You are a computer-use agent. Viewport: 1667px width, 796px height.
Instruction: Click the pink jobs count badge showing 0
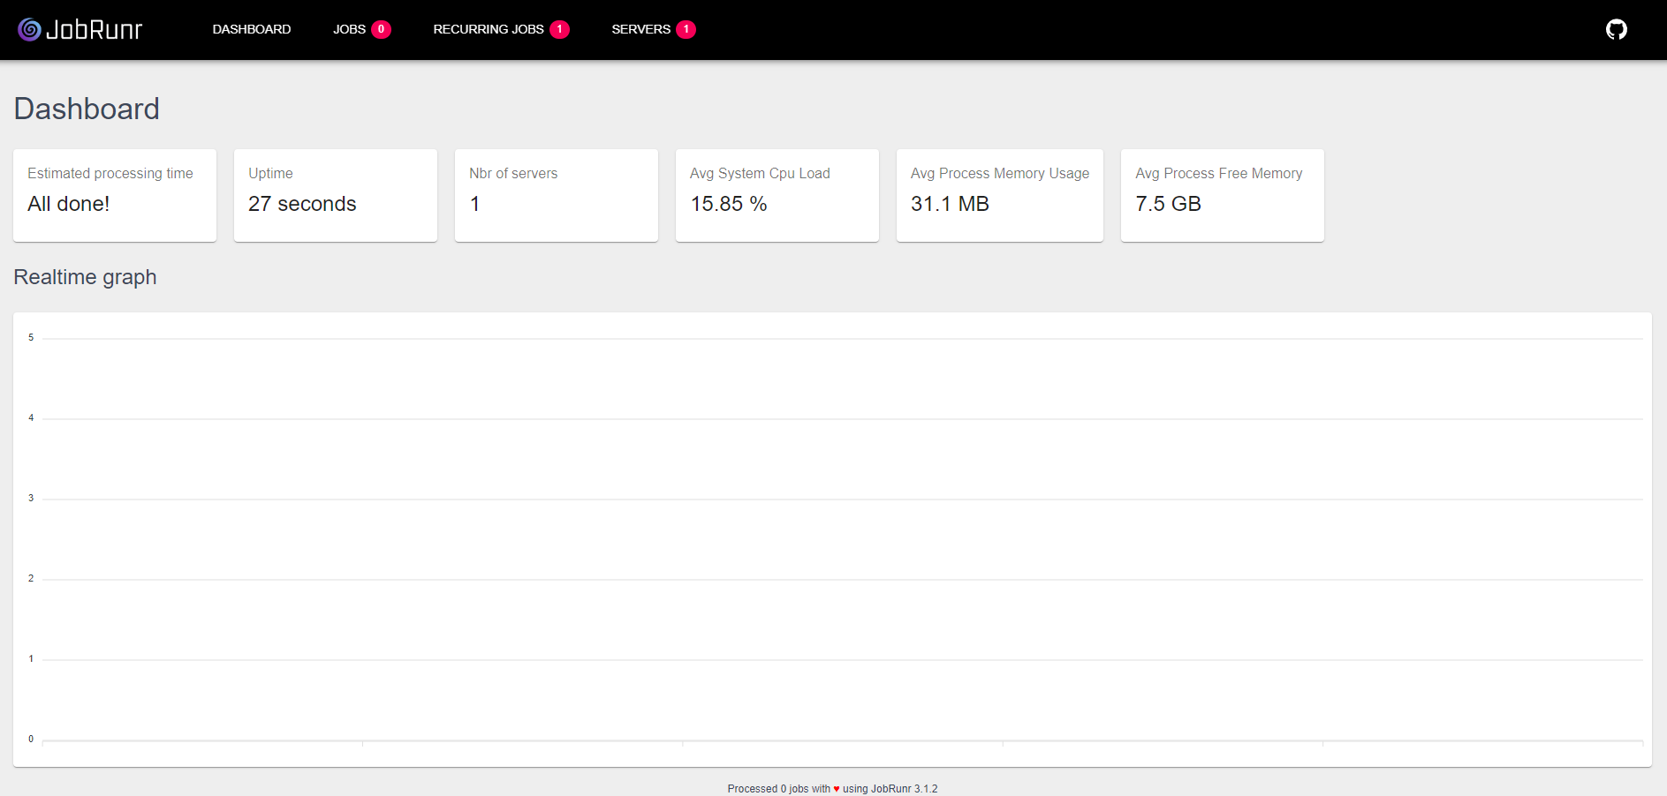[x=383, y=29]
